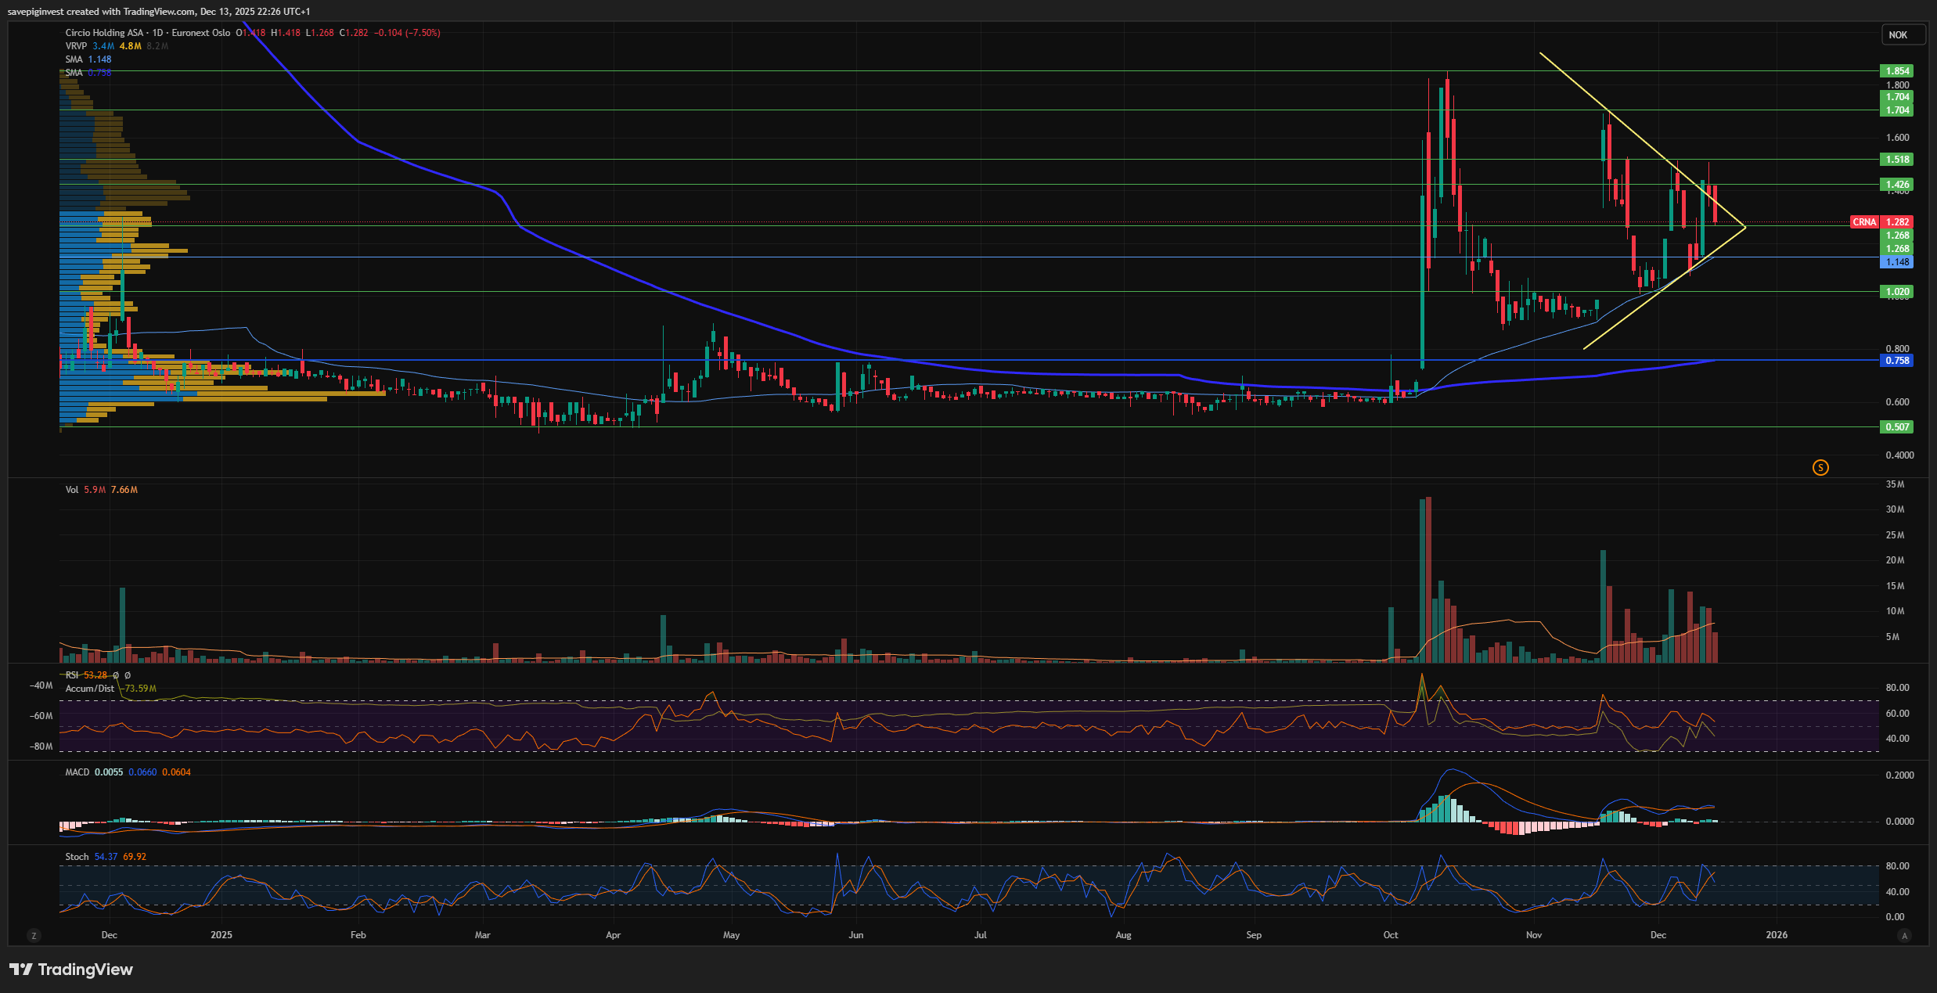
Task: Open the MACD indicator legend
Action: [x=77, y=772]
